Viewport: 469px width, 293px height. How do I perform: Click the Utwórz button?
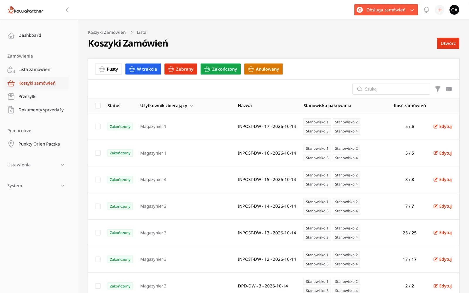click(x=448, y=43)
